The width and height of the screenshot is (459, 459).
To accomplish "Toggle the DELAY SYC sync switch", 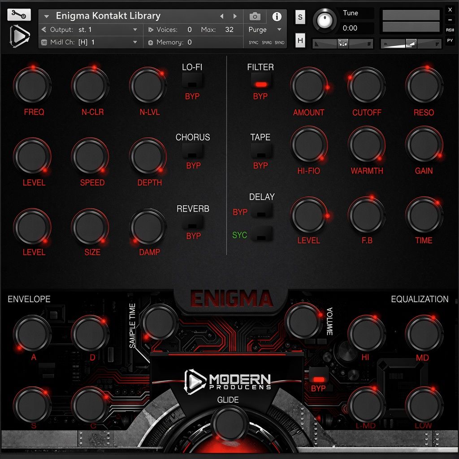I will click(x=261, y=234).
